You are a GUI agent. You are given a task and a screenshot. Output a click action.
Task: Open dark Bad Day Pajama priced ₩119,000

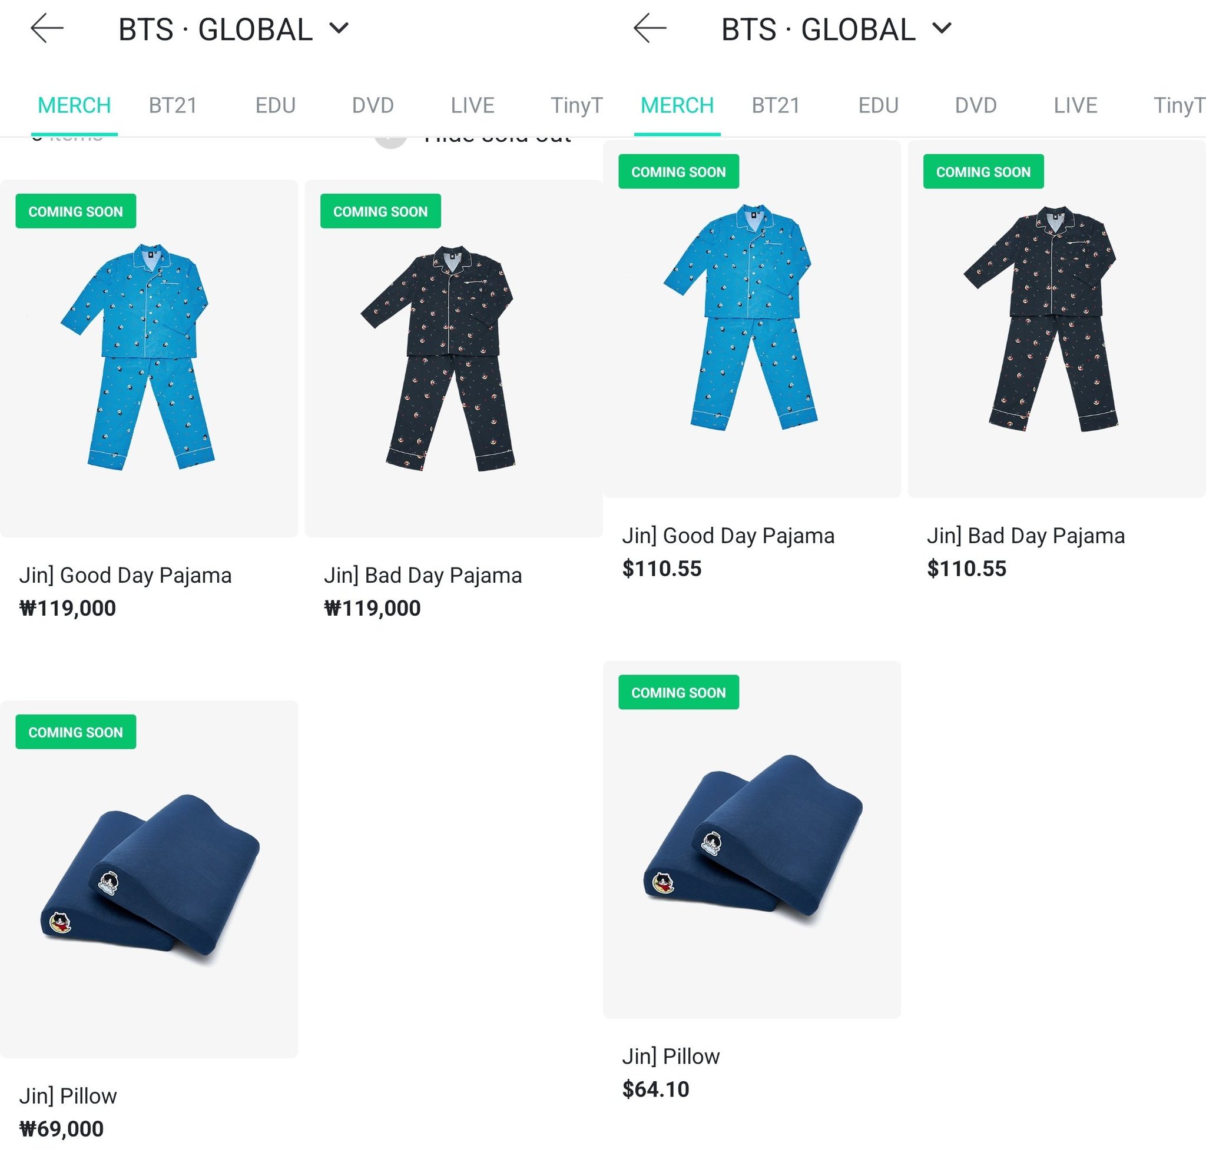(x=453, y=358)
